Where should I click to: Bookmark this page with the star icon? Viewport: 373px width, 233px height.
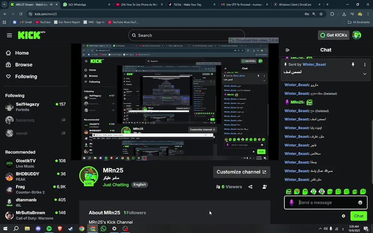tap(321, 14)
